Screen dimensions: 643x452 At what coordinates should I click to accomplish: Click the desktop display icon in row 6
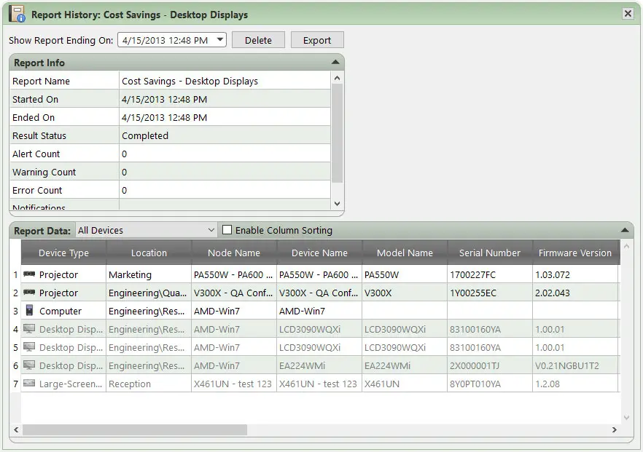click(x=29, y=366)
